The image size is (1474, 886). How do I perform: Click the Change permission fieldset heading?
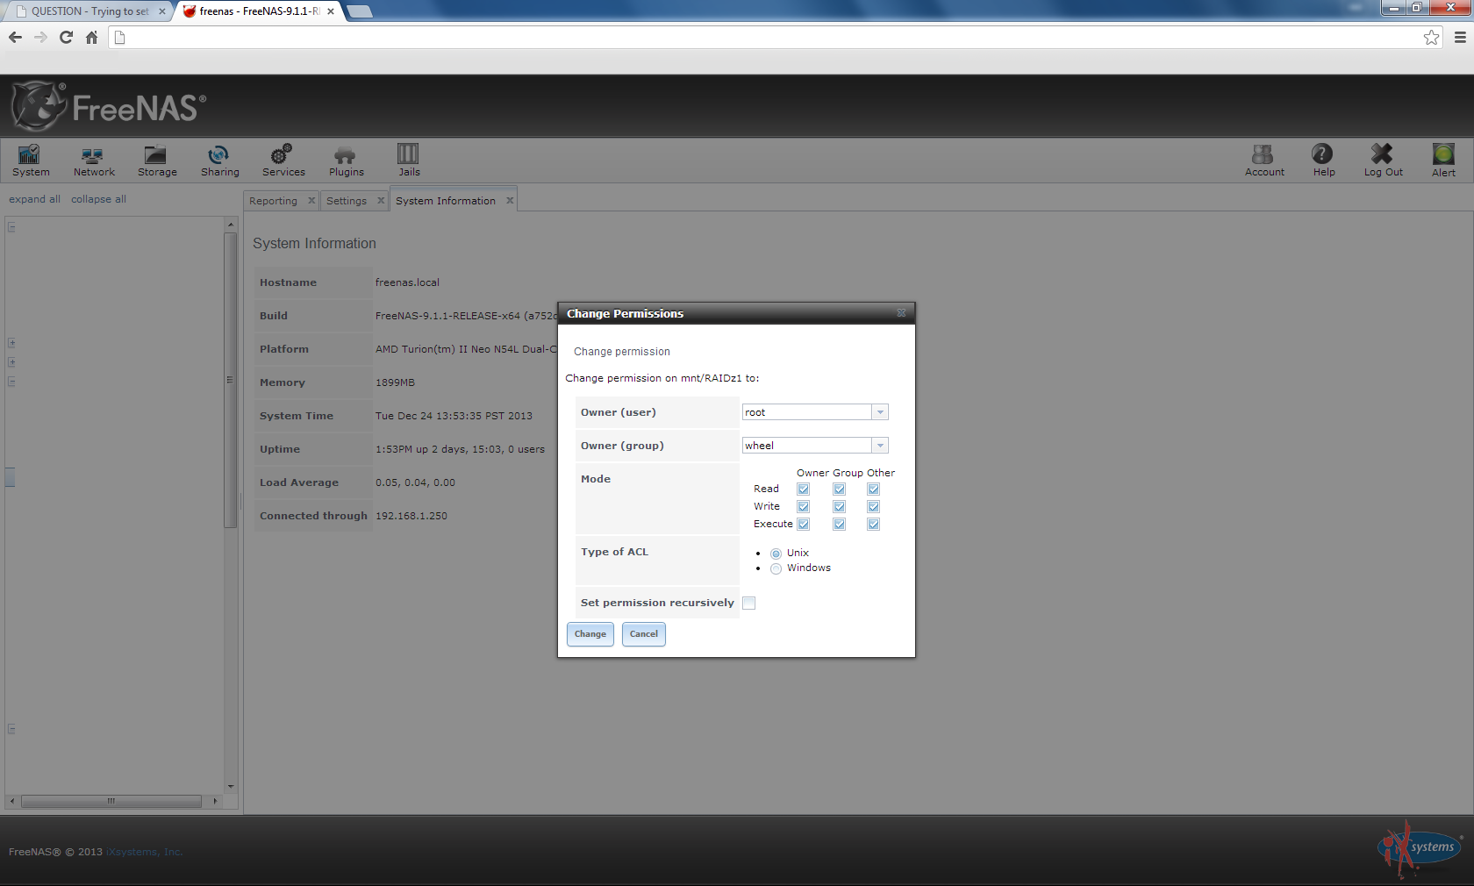tap(622, 352)
